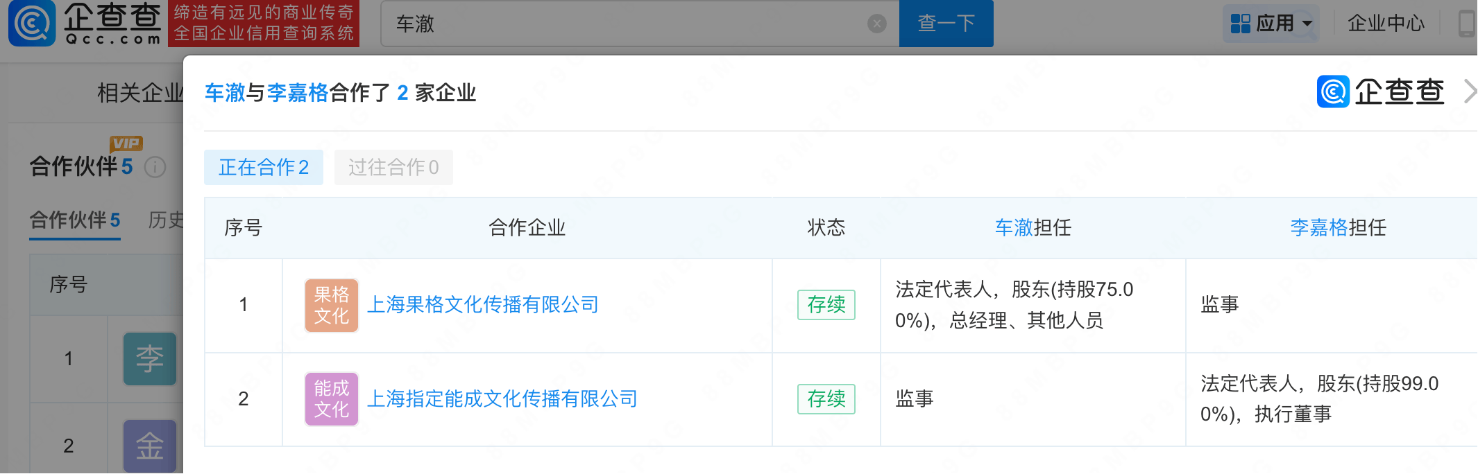This screenshot has width=1478, height=474.
Task: Open 企业中心 in the header
Action: 1386,24
